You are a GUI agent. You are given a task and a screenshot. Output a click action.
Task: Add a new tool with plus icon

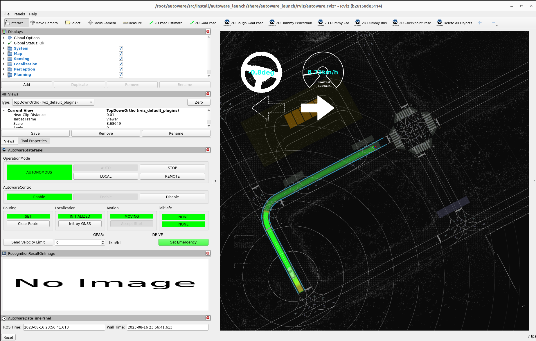pos(480,23)
